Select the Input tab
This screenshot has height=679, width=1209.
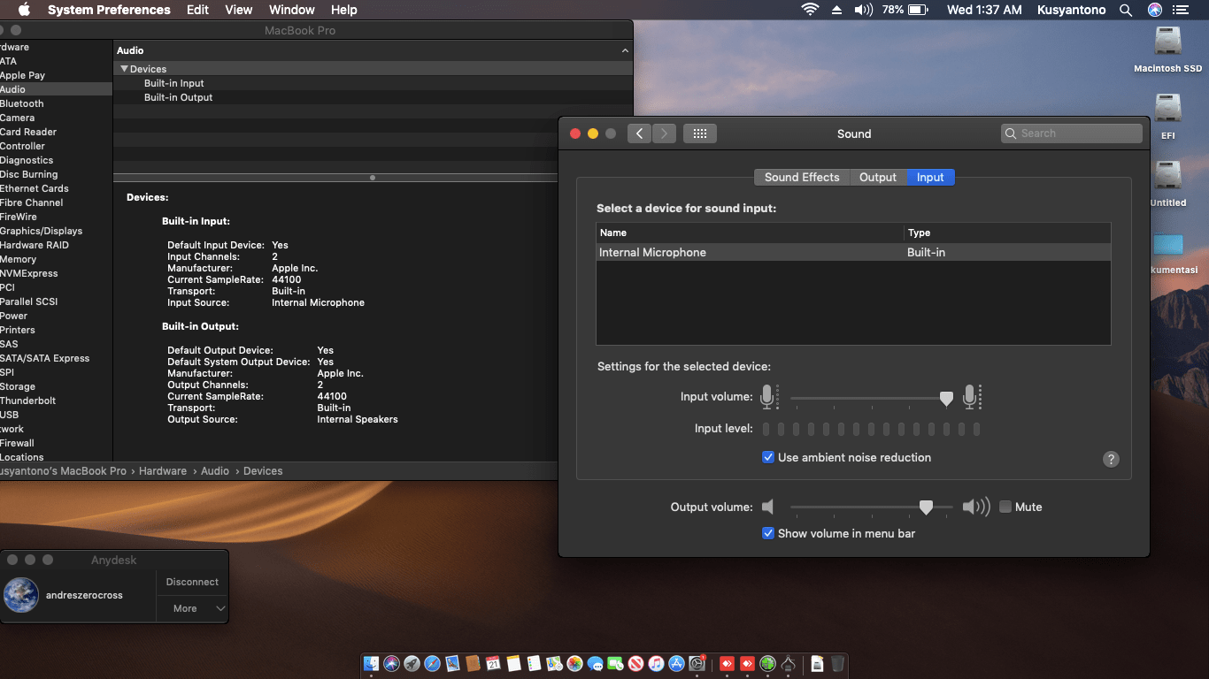pyautogui.click(x=930, y=177)
